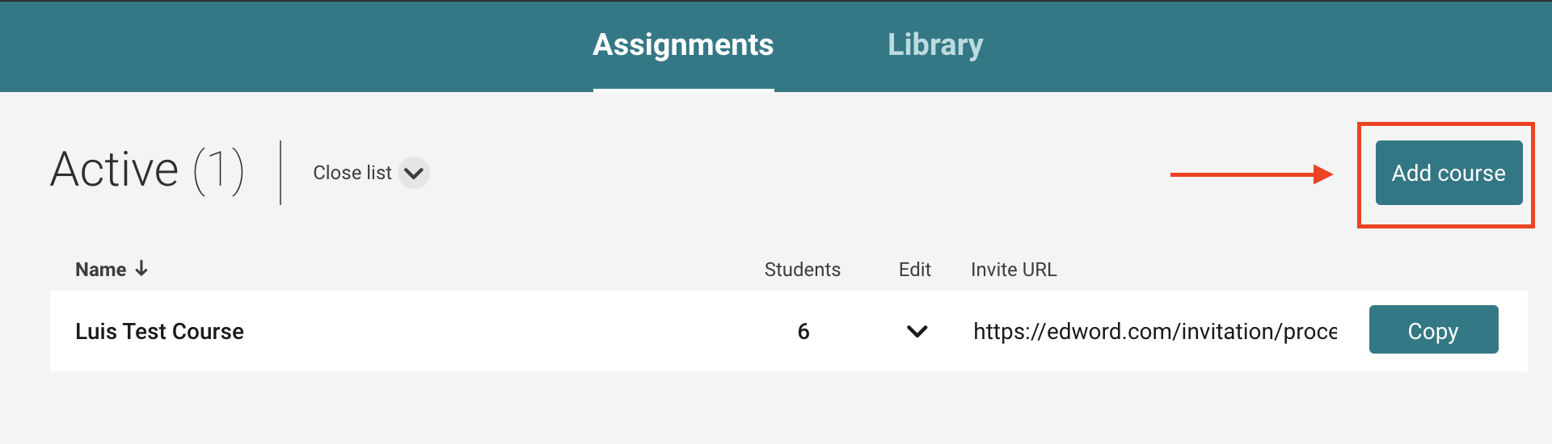
Task: Sort courses by the Name header
Action: [100, 270]
